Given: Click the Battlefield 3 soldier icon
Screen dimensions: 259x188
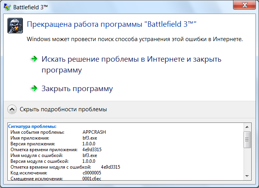Looking at the screenshot, I should 15,26.
